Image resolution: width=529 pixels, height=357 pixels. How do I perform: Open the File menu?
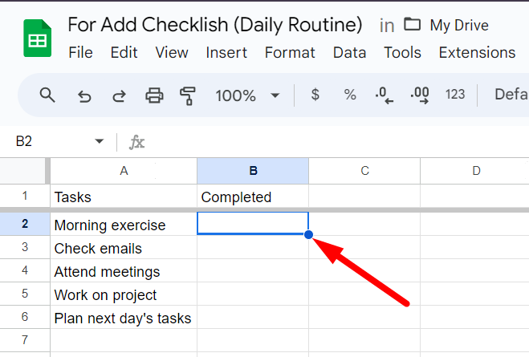(x=80, y=53)
